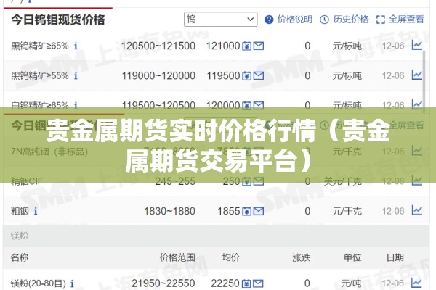Image resolution: width=436 pixels, height=290 pixels.
Task: Click the question mark icon beside 价格说明
Action: click(269, 20)
